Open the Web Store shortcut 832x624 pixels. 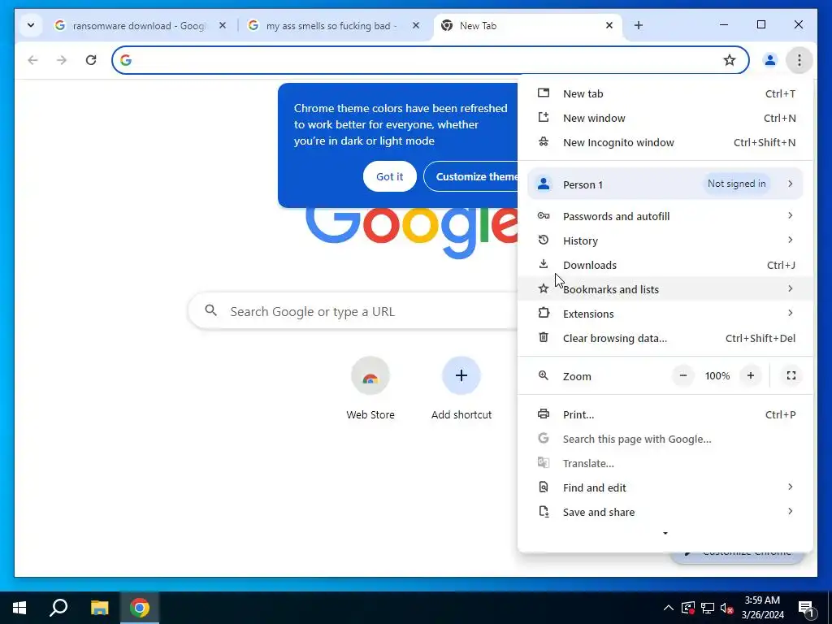(370, 389)
